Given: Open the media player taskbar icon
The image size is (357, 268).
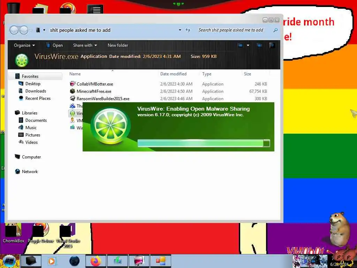Looking at the screenshot, I should 52,261.
